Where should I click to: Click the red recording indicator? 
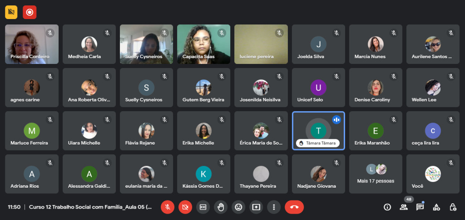point(30,12)
